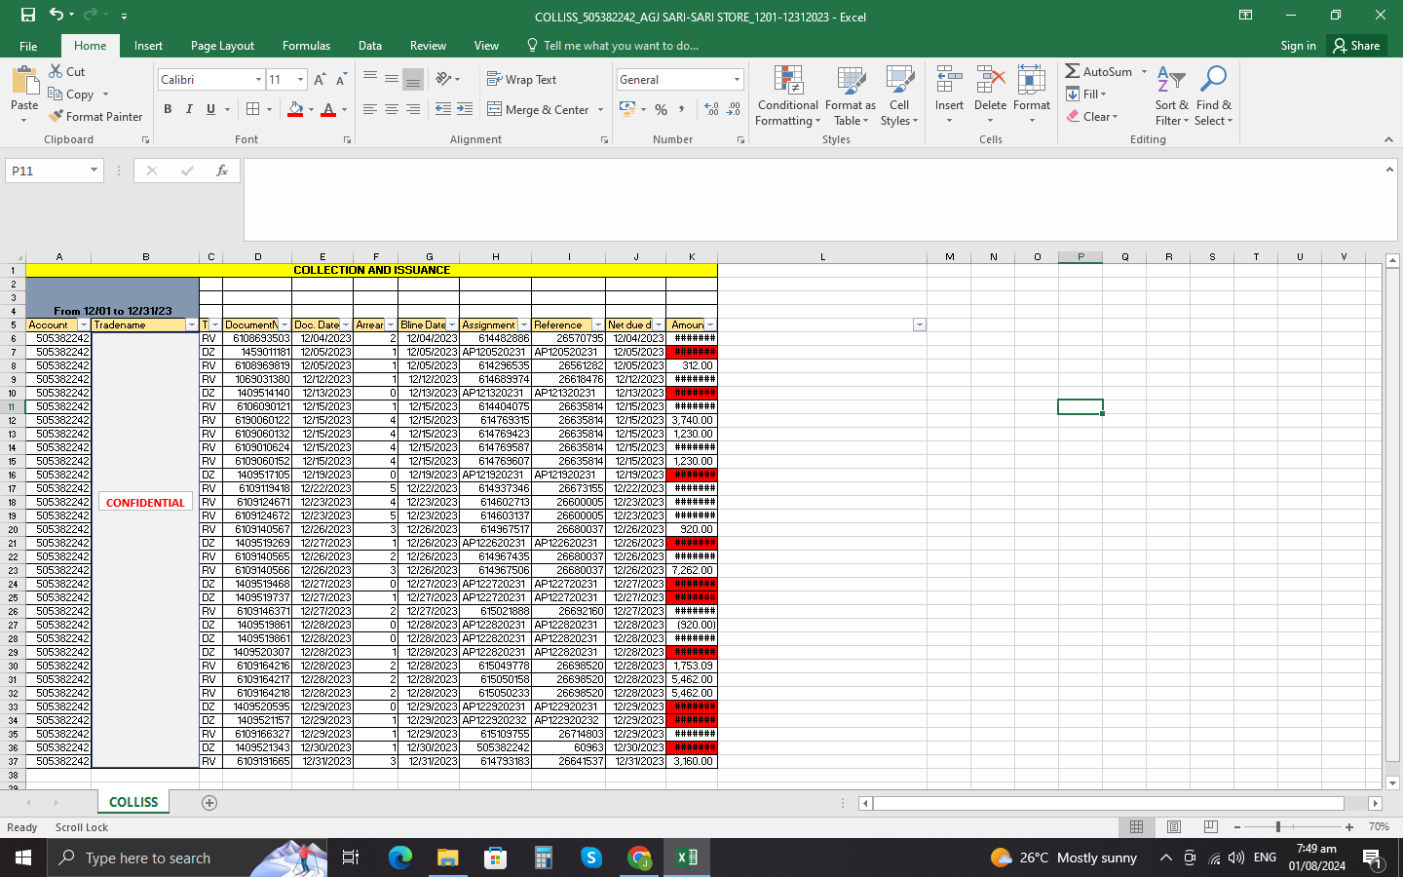Expand the formula bar
This screenshot has height=877, width=1403.
click(x=1389, y=170)
